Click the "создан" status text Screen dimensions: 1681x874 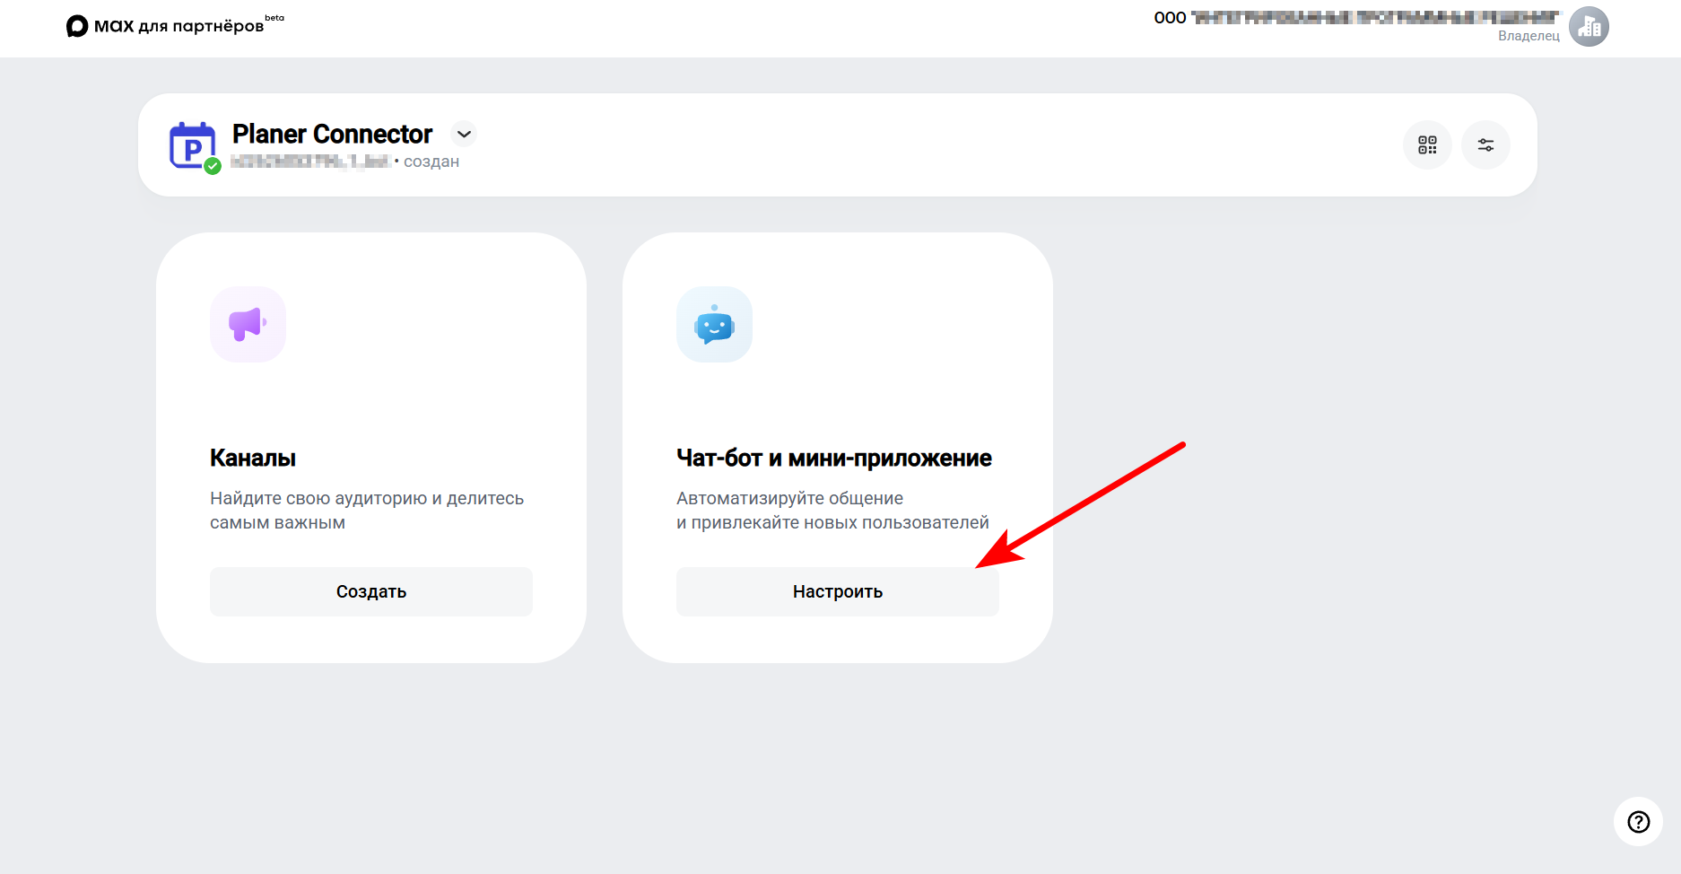[x=431, y=162]
